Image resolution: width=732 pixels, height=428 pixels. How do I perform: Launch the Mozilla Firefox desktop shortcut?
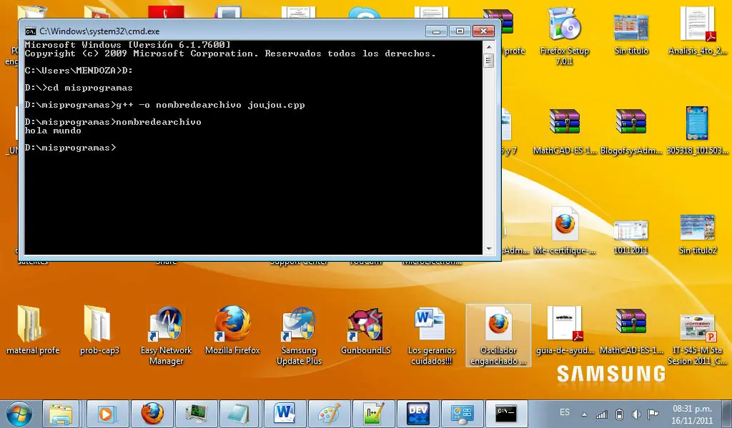coord(232,330)
